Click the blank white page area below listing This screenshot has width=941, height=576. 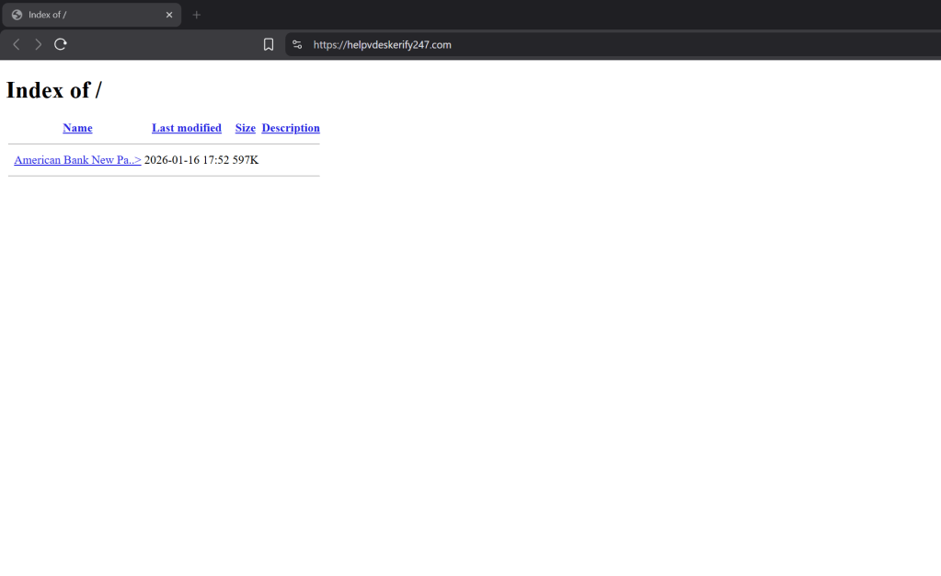460,368
